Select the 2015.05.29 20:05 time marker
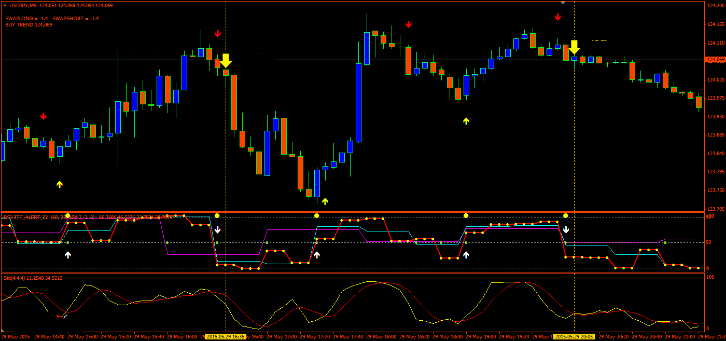 click(x=574, y=337)
